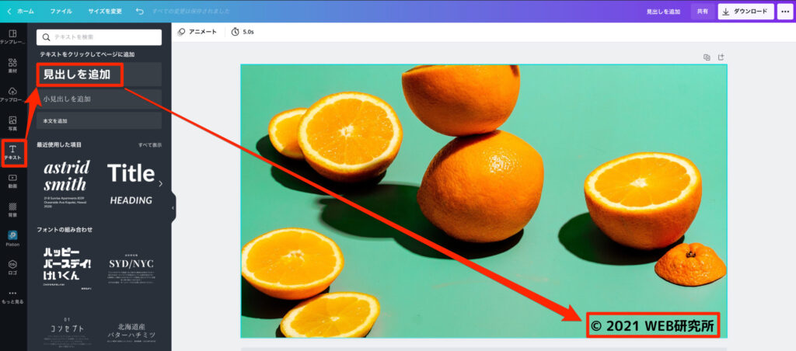This screenshot has height=351, width=796.
Task: Open the アップロード (Uploads) sidebar panel
Action: tap(12, 95)
